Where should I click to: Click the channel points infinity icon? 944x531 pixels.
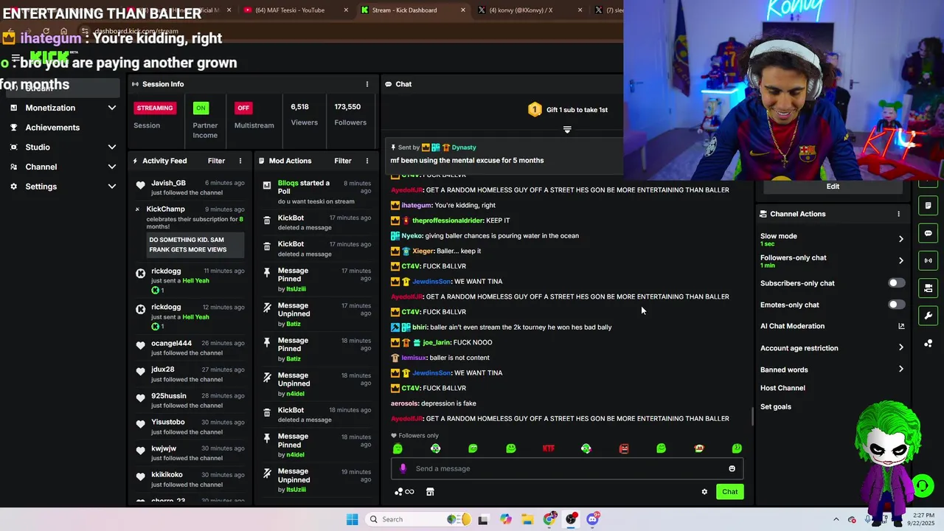pos(404,492)
